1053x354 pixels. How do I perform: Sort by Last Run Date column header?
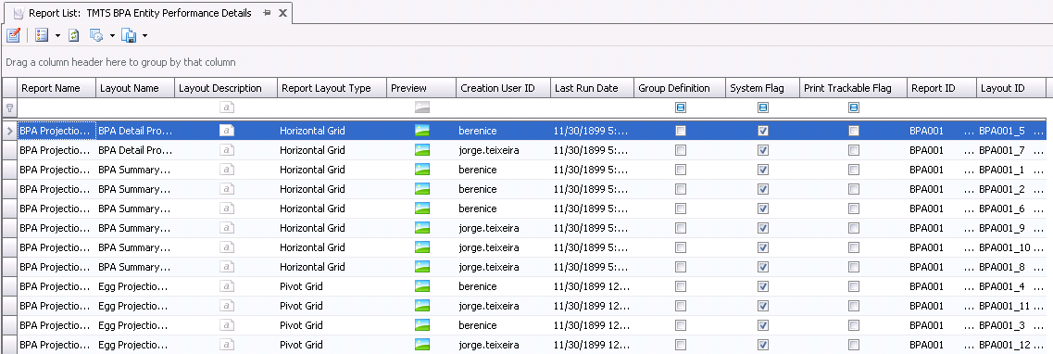coord(592,88)
